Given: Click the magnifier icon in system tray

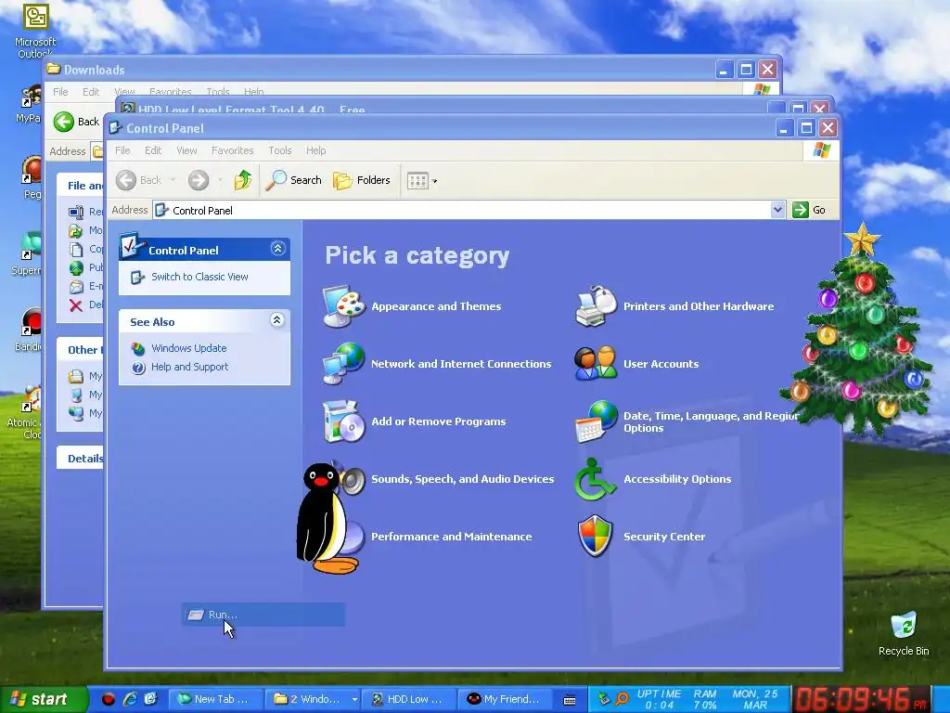Looking at the screenshot, I should (622, 699).
